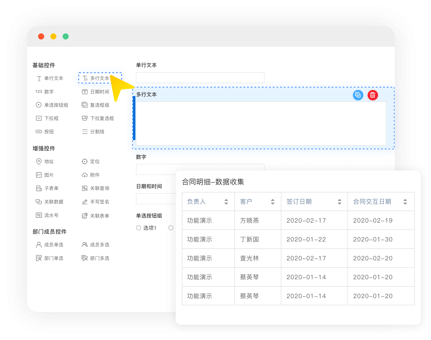Choose the 日期时间 calendar control icon
Viewport: 431px width, 340px height.
tap(85, 92)
